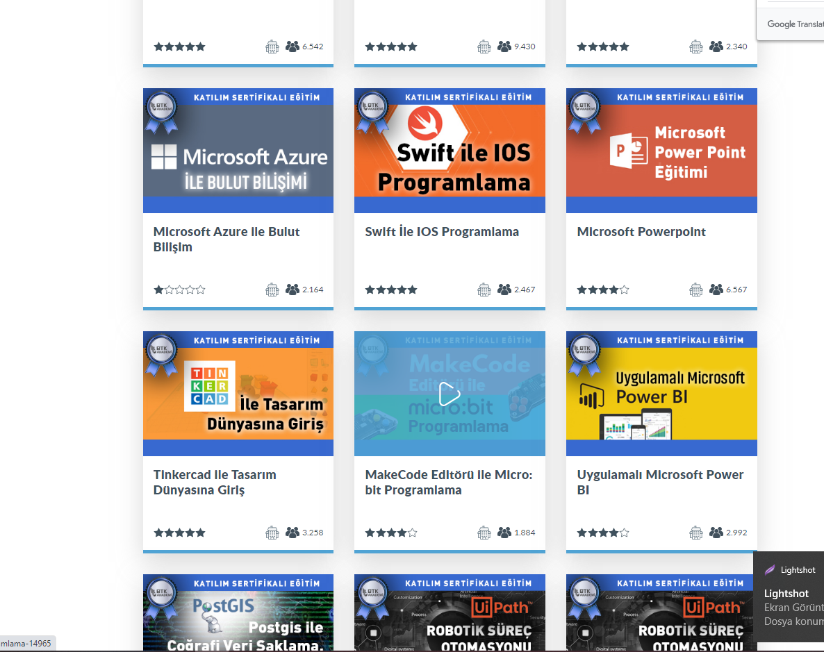Click participants icon on Microsoft Powerpoint card
The image size is (824, 652).
[x=716, y=290]
